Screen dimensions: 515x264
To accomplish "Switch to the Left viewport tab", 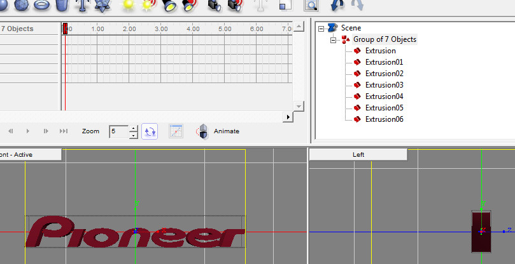I will click(358, 155).
